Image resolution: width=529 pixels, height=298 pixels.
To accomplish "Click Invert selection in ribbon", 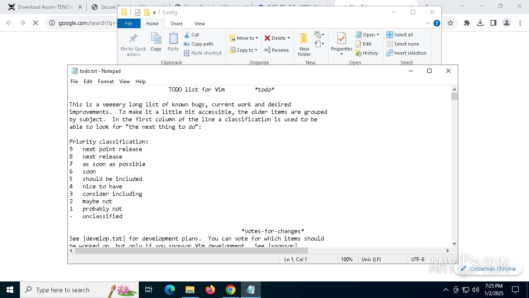I will click(x=406, y=53).
